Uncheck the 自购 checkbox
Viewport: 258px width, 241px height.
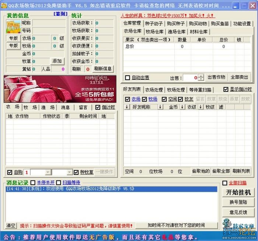click(10, 172)
